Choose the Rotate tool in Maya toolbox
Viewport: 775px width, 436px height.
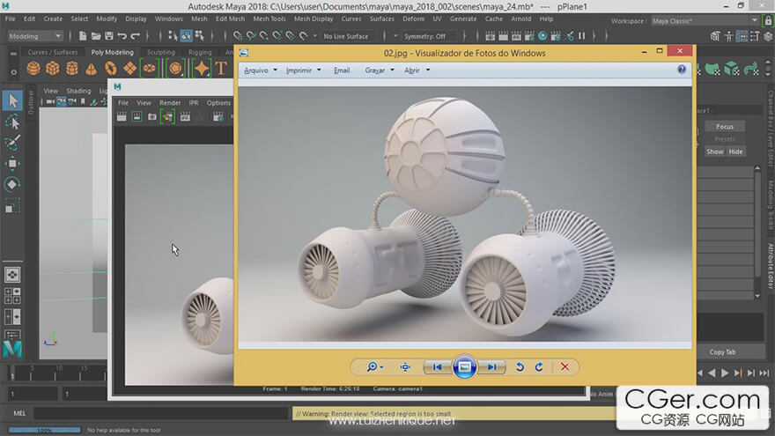coord(12,184)
